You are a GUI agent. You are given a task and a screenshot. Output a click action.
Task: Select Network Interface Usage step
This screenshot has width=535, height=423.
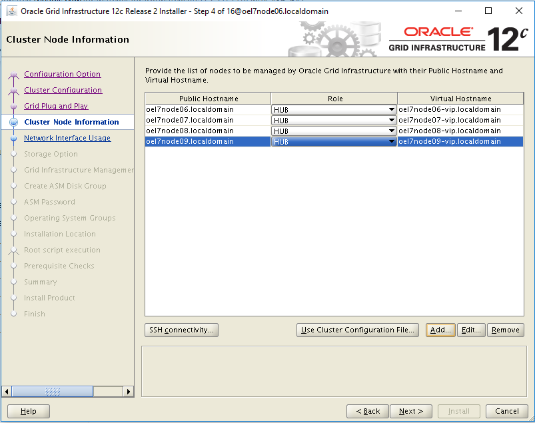(67, 138)
